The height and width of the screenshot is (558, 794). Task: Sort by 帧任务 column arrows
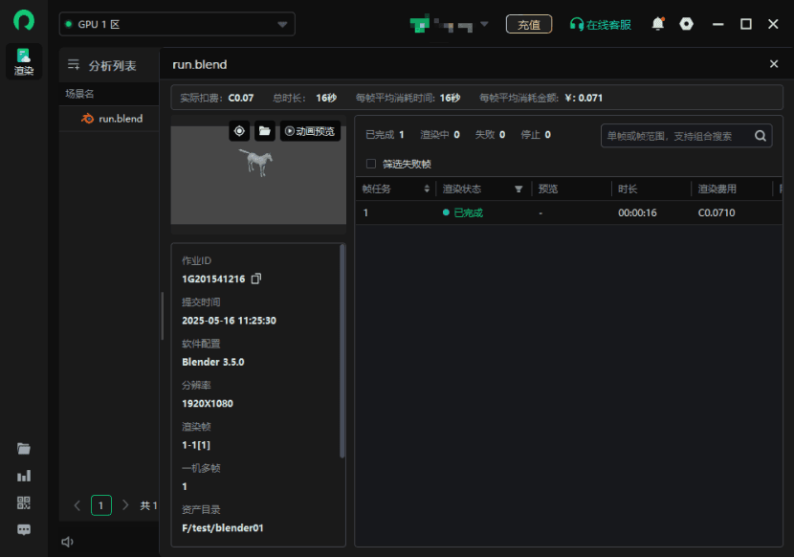point(427,190)
